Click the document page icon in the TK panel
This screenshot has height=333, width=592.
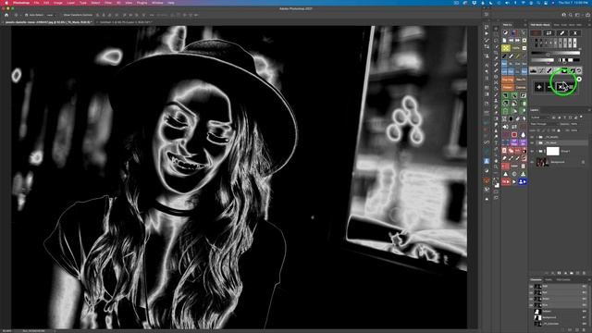504,41
